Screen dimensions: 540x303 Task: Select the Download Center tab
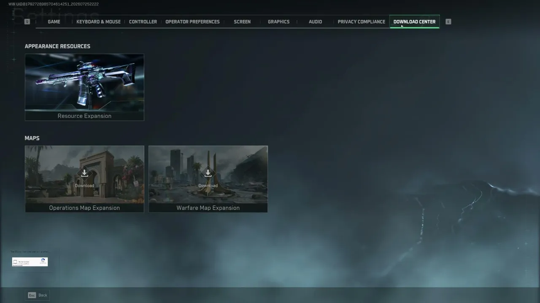(x=414, y=21)
